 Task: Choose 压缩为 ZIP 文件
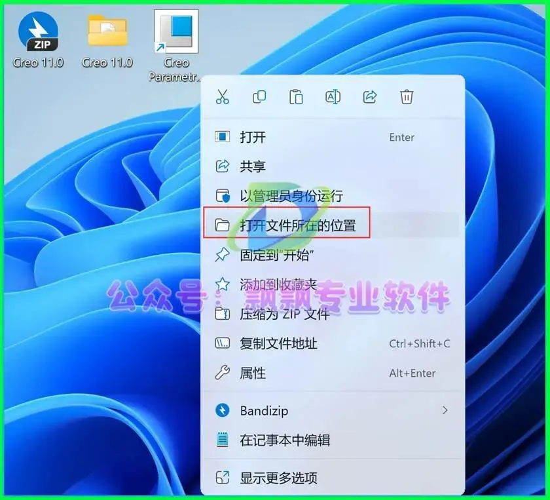coord(332,313)
